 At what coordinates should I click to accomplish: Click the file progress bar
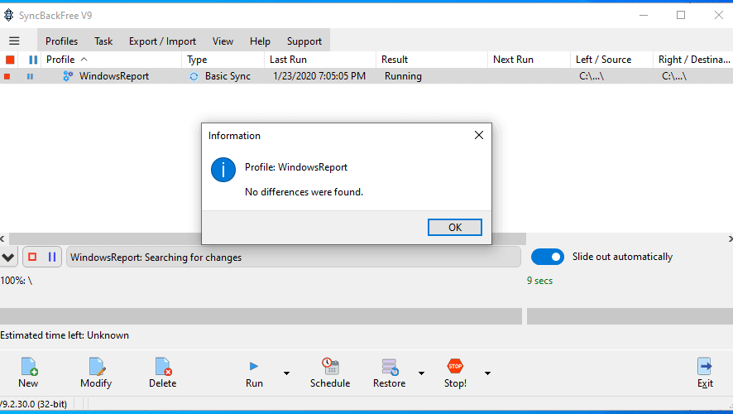point(261,316)
